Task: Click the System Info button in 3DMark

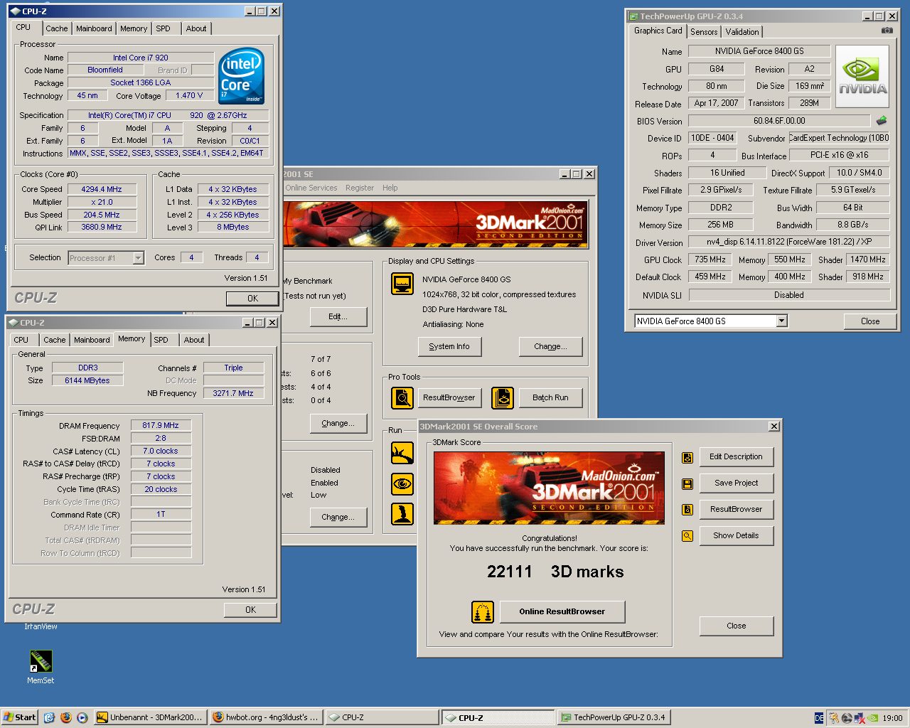Action: tap(449, 346)
